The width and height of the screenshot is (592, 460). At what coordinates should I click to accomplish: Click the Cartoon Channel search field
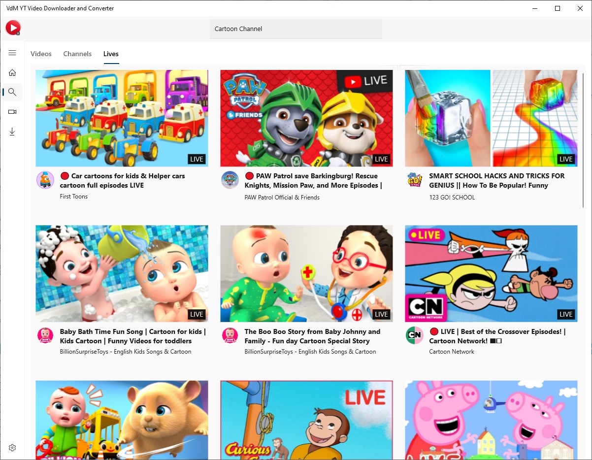pos(296,29)
